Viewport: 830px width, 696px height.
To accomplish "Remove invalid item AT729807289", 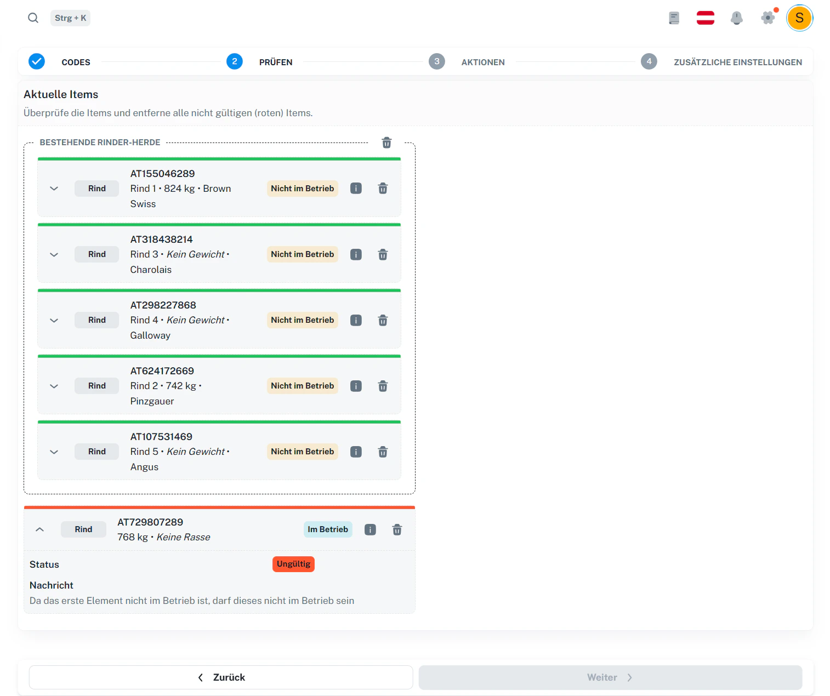I will point(397,529).
